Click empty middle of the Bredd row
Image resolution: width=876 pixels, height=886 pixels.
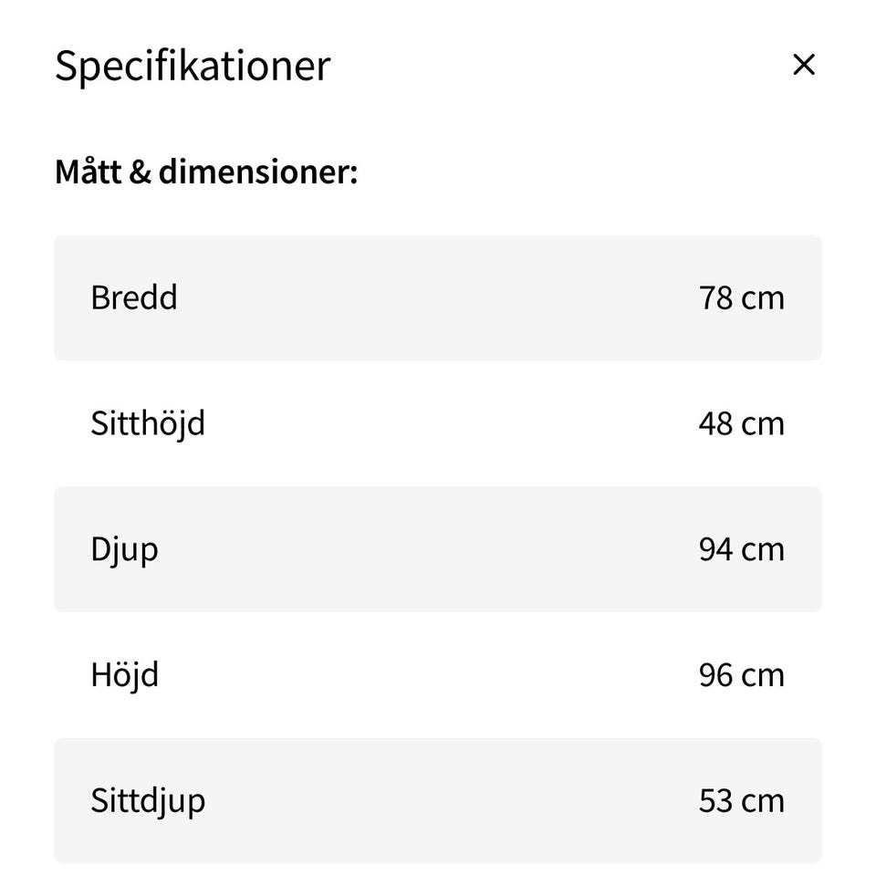coord(438,297)
